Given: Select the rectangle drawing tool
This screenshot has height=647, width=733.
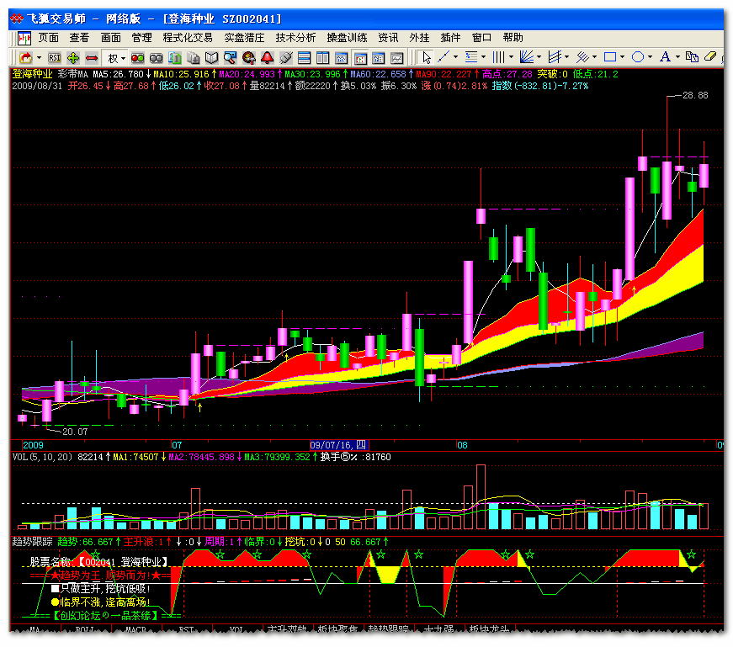Looking at the screenshot, I should coord(610,57).
